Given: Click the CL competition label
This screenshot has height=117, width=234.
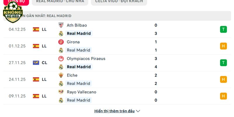Looking at the screenshot, I should pyautogui.click(x=44, y=63).
